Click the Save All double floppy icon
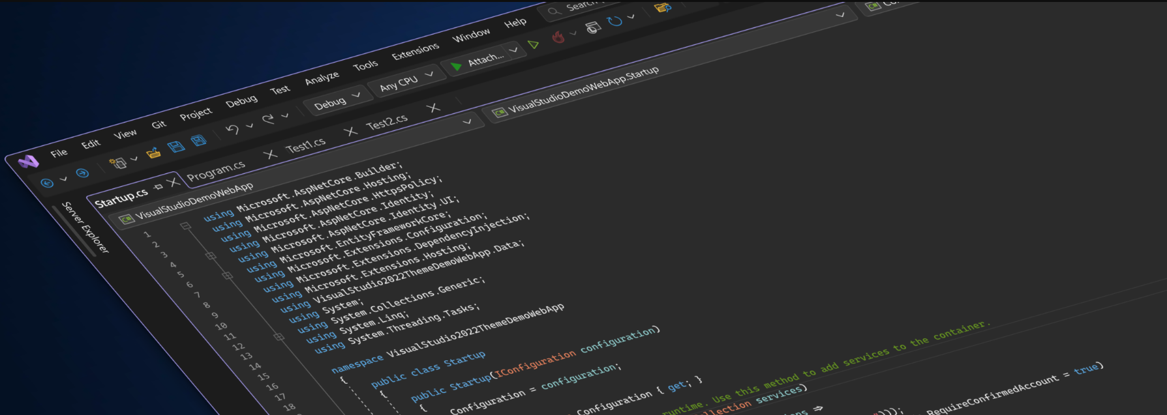This screenshot has width=1167, height=415. [x=198, y=140]
